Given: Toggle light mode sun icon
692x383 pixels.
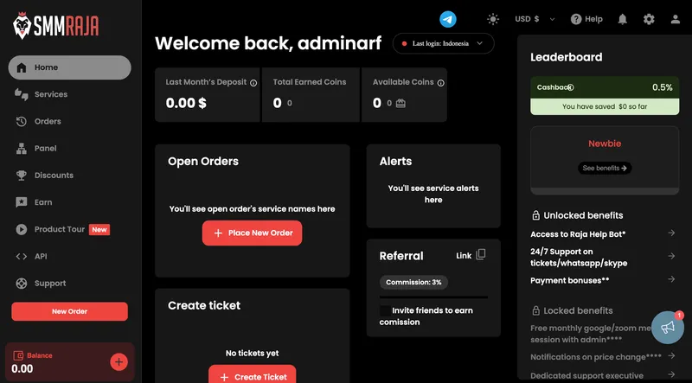Looking at the screenshot, I should (493, 19).
